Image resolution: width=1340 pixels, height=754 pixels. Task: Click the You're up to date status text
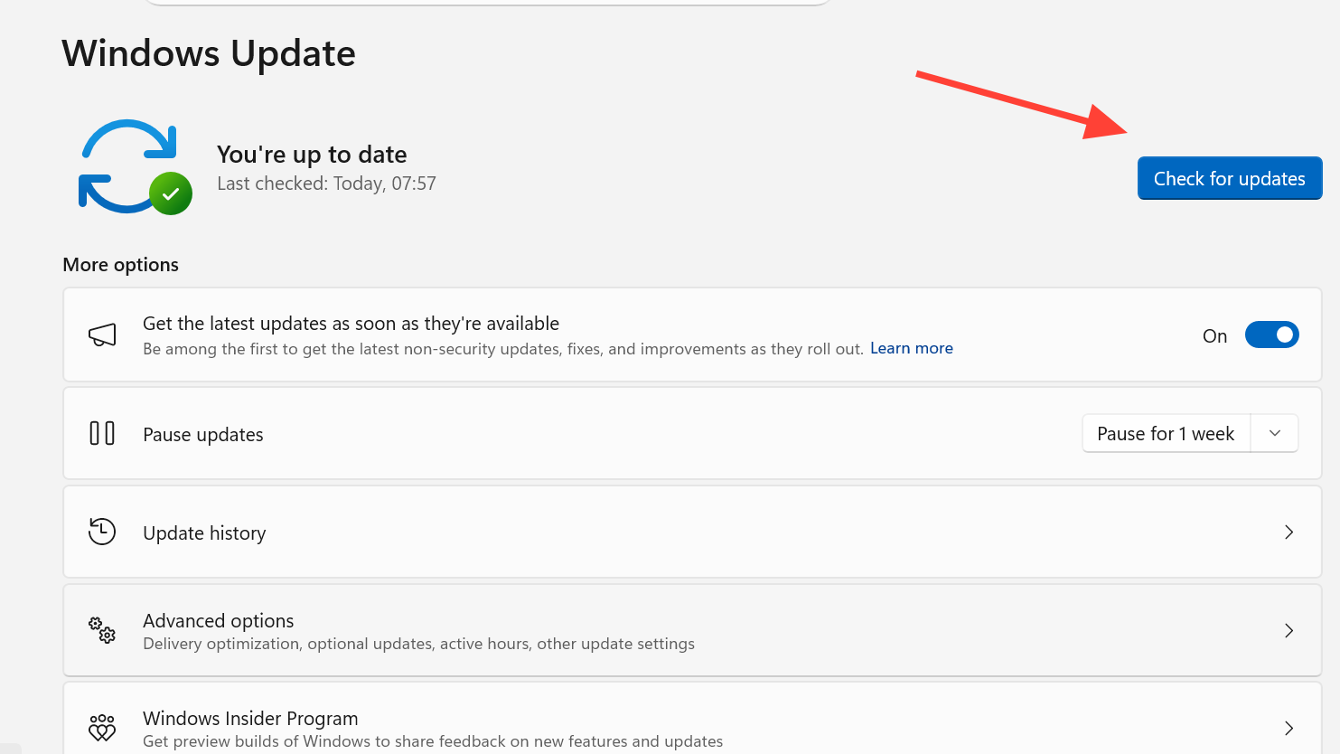point(312,155)
